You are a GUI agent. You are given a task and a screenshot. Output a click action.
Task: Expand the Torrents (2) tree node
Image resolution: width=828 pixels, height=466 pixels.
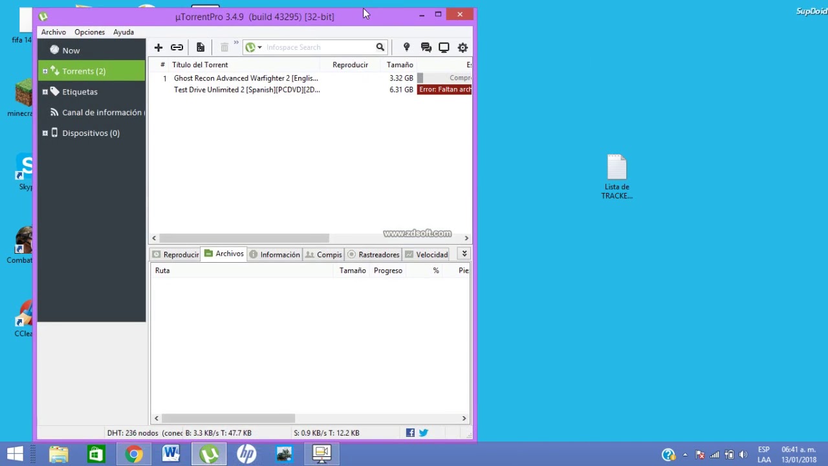click(45, 71)
